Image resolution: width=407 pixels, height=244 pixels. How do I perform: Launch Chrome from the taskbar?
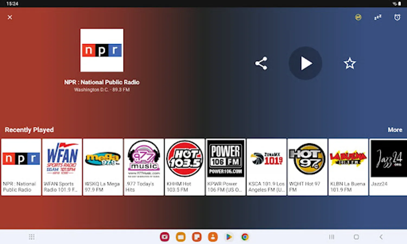(x=245, y=237)
